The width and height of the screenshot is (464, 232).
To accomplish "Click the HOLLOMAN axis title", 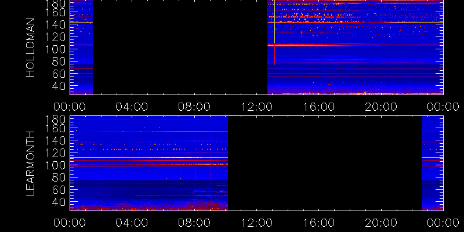I will tap(31, 48).
